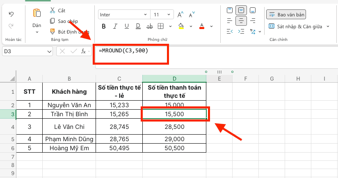Toggle bold formatting
The height and width of the screenshot is (178, 338).
pos(104,26)
